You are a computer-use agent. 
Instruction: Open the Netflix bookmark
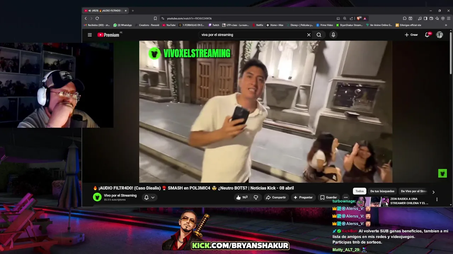(x=258, y=25)
